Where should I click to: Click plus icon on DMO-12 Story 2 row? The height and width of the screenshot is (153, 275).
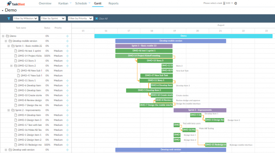tap(67, 66)
